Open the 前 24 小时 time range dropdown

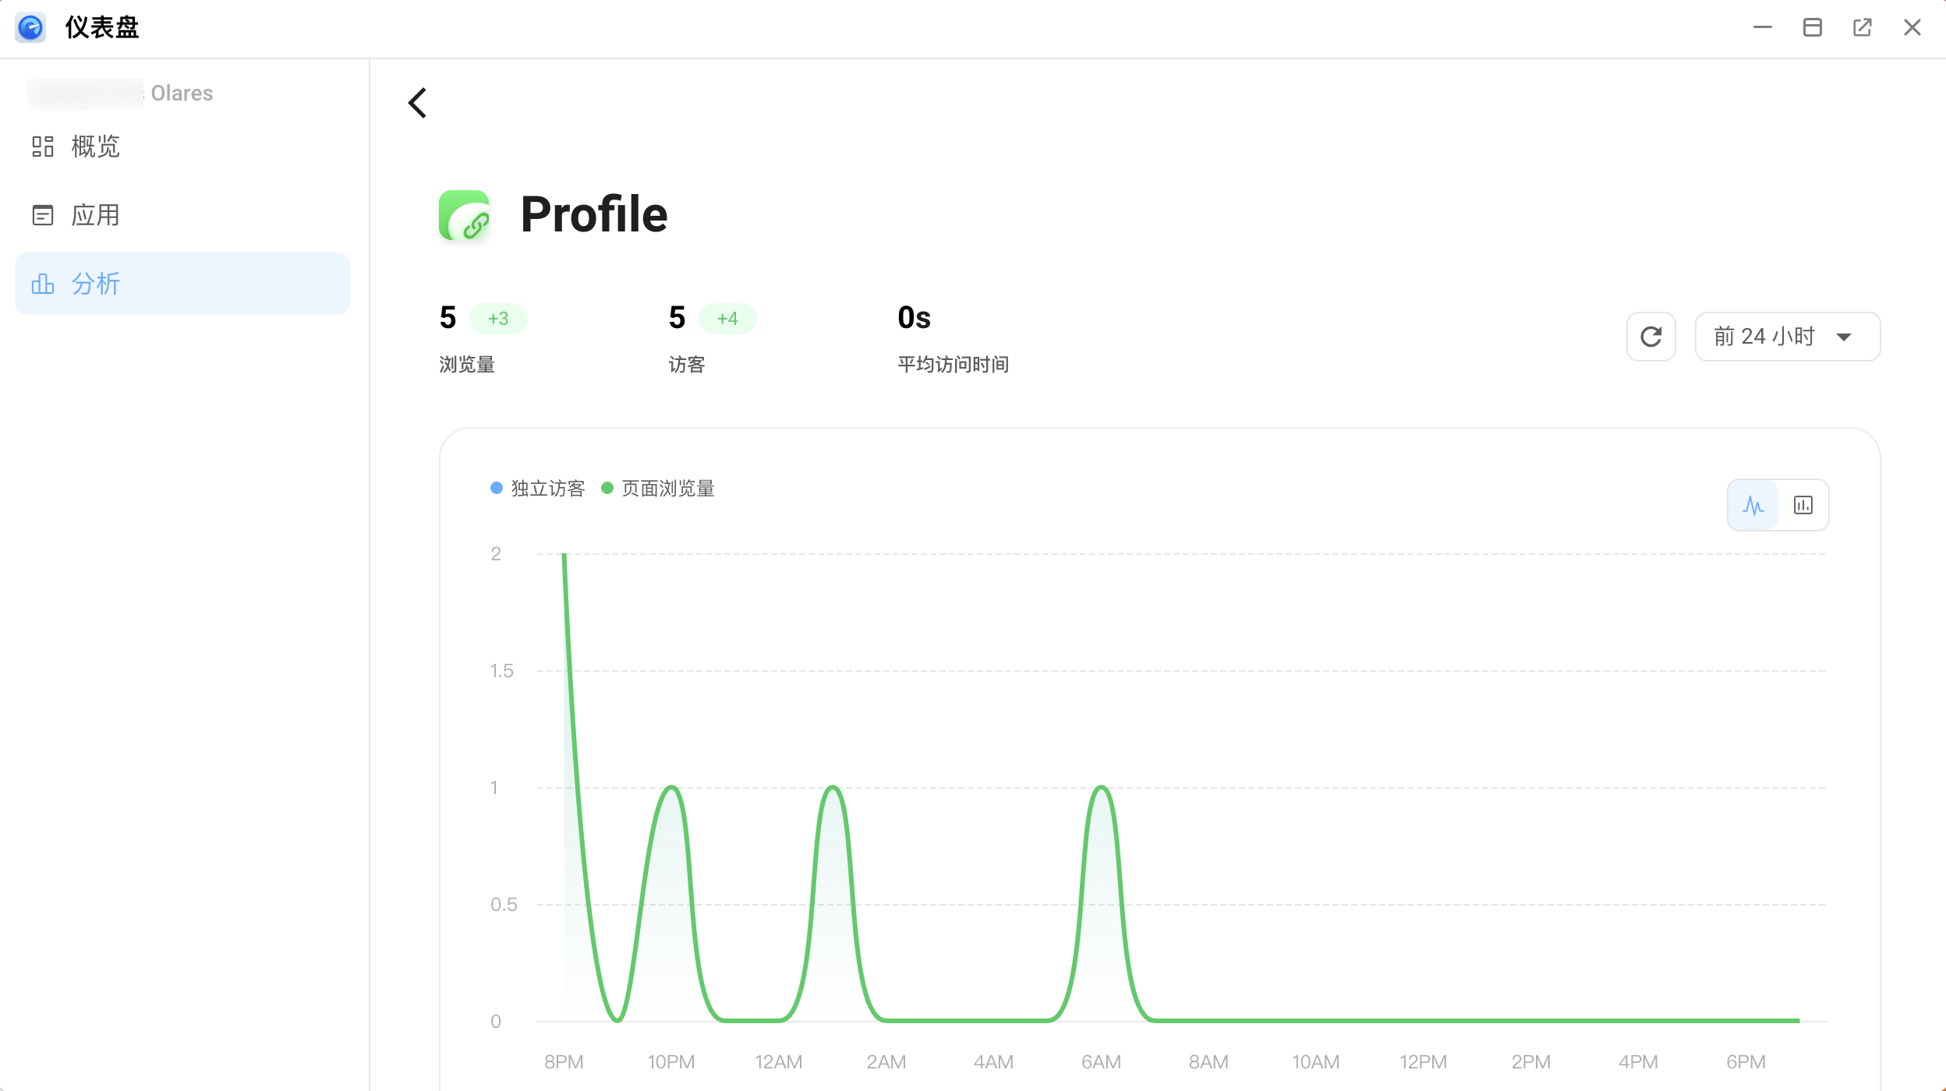tap(1787, 337)
